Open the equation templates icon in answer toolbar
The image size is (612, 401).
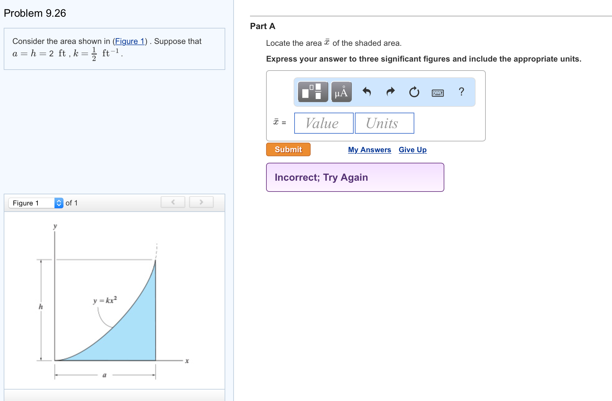tap(312, 92)
